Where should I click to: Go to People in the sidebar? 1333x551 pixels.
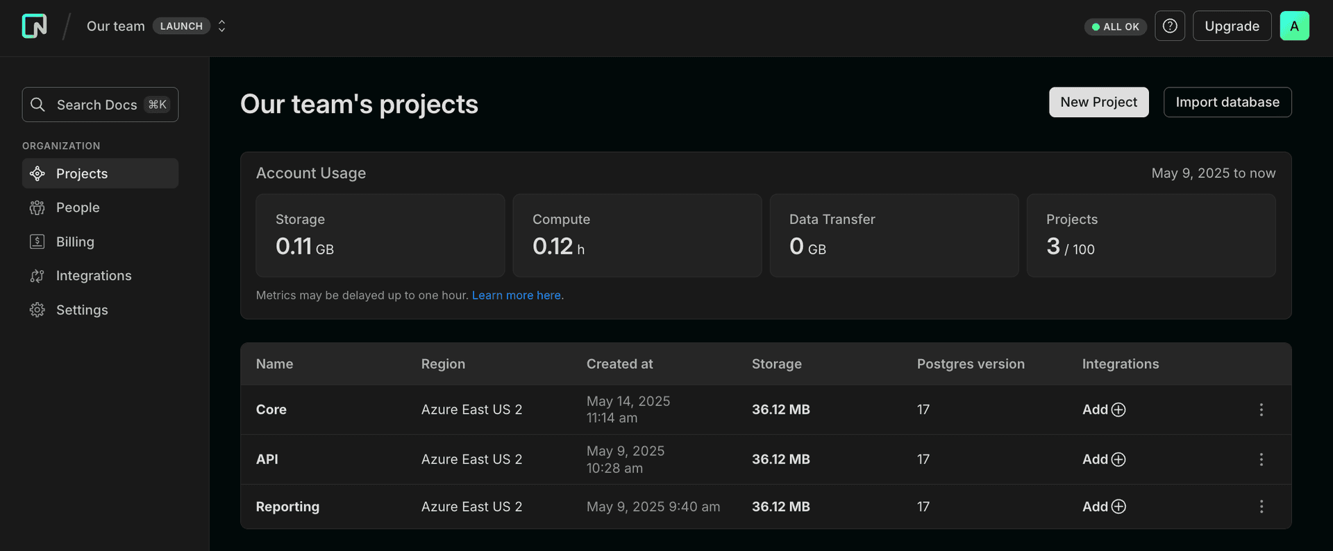78,208
